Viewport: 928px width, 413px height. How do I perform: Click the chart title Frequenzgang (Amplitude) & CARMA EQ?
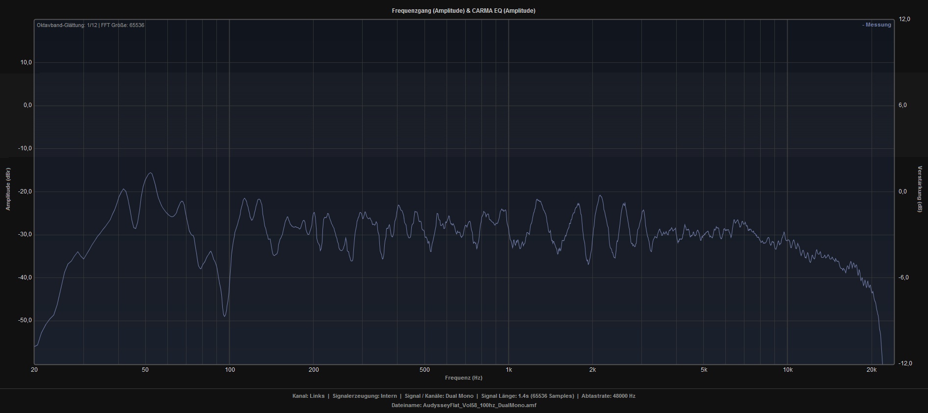(463, 11)
